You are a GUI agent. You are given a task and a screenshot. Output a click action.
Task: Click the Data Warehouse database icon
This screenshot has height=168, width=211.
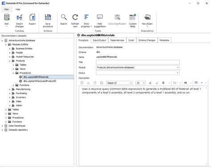point(6,126)
